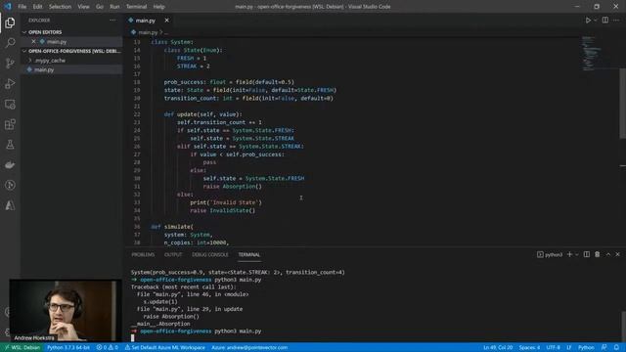Open editor more actions ellipsis
This screenshot has height=352, width=626.
pyautogui.click(x=616, y=20)
